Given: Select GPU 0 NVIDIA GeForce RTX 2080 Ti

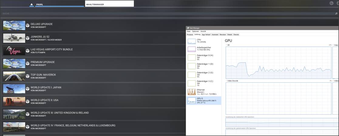Looking at the screenshot, I should pos(204,100).
